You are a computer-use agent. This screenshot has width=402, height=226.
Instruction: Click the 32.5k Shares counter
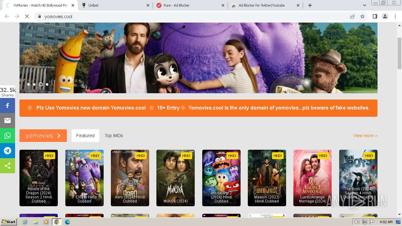(x=8, y=92)
